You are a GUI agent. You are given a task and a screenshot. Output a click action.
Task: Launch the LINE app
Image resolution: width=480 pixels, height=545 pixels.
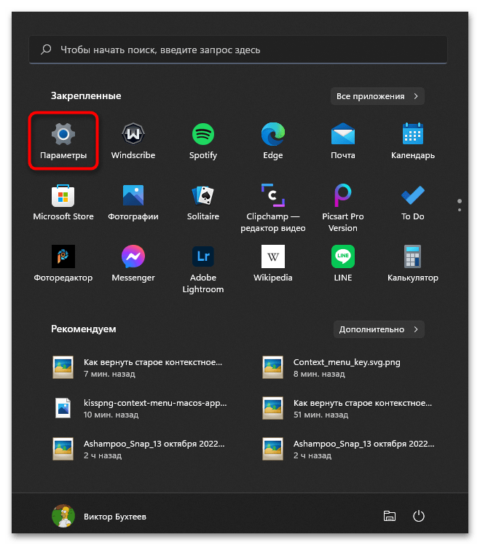pos(343,264)
